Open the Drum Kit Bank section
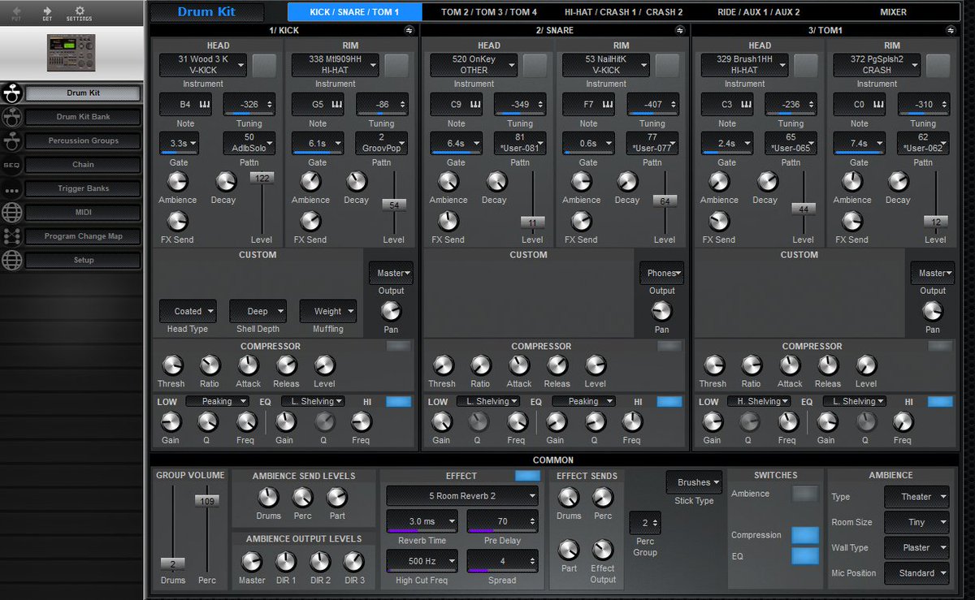This screenshot has height=600, width=975. [x=83, y=117]
